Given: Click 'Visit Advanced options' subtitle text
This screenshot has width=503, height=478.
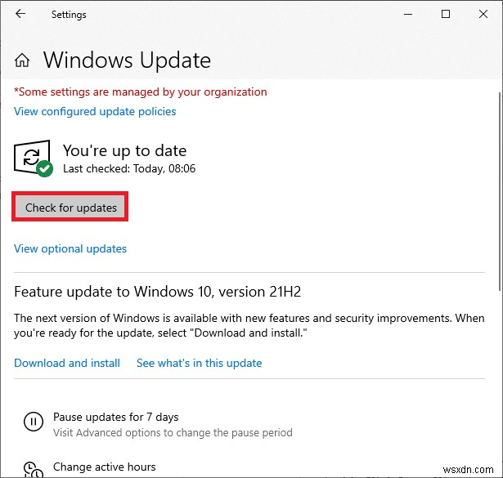Looking at the screenshot, I should click(x=173, y=433).
